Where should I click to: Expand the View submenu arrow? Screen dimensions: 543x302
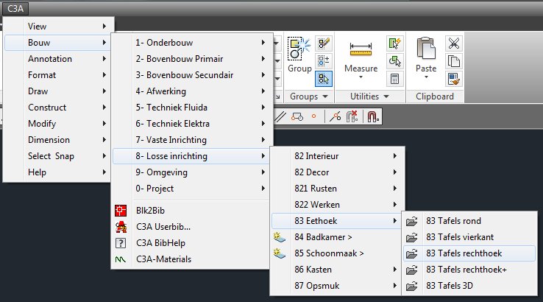(104, 26)
